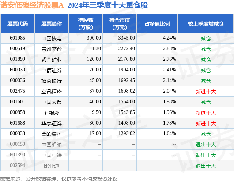Click the 占净值比例 column header
Image resolution: width=234 pixels, height=182 pixels.
tap(157, 23)
